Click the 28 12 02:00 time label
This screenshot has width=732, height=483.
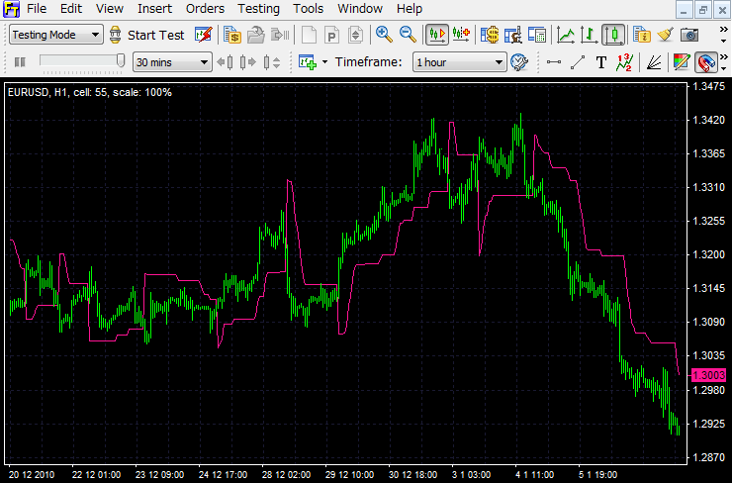pos(286,475)
